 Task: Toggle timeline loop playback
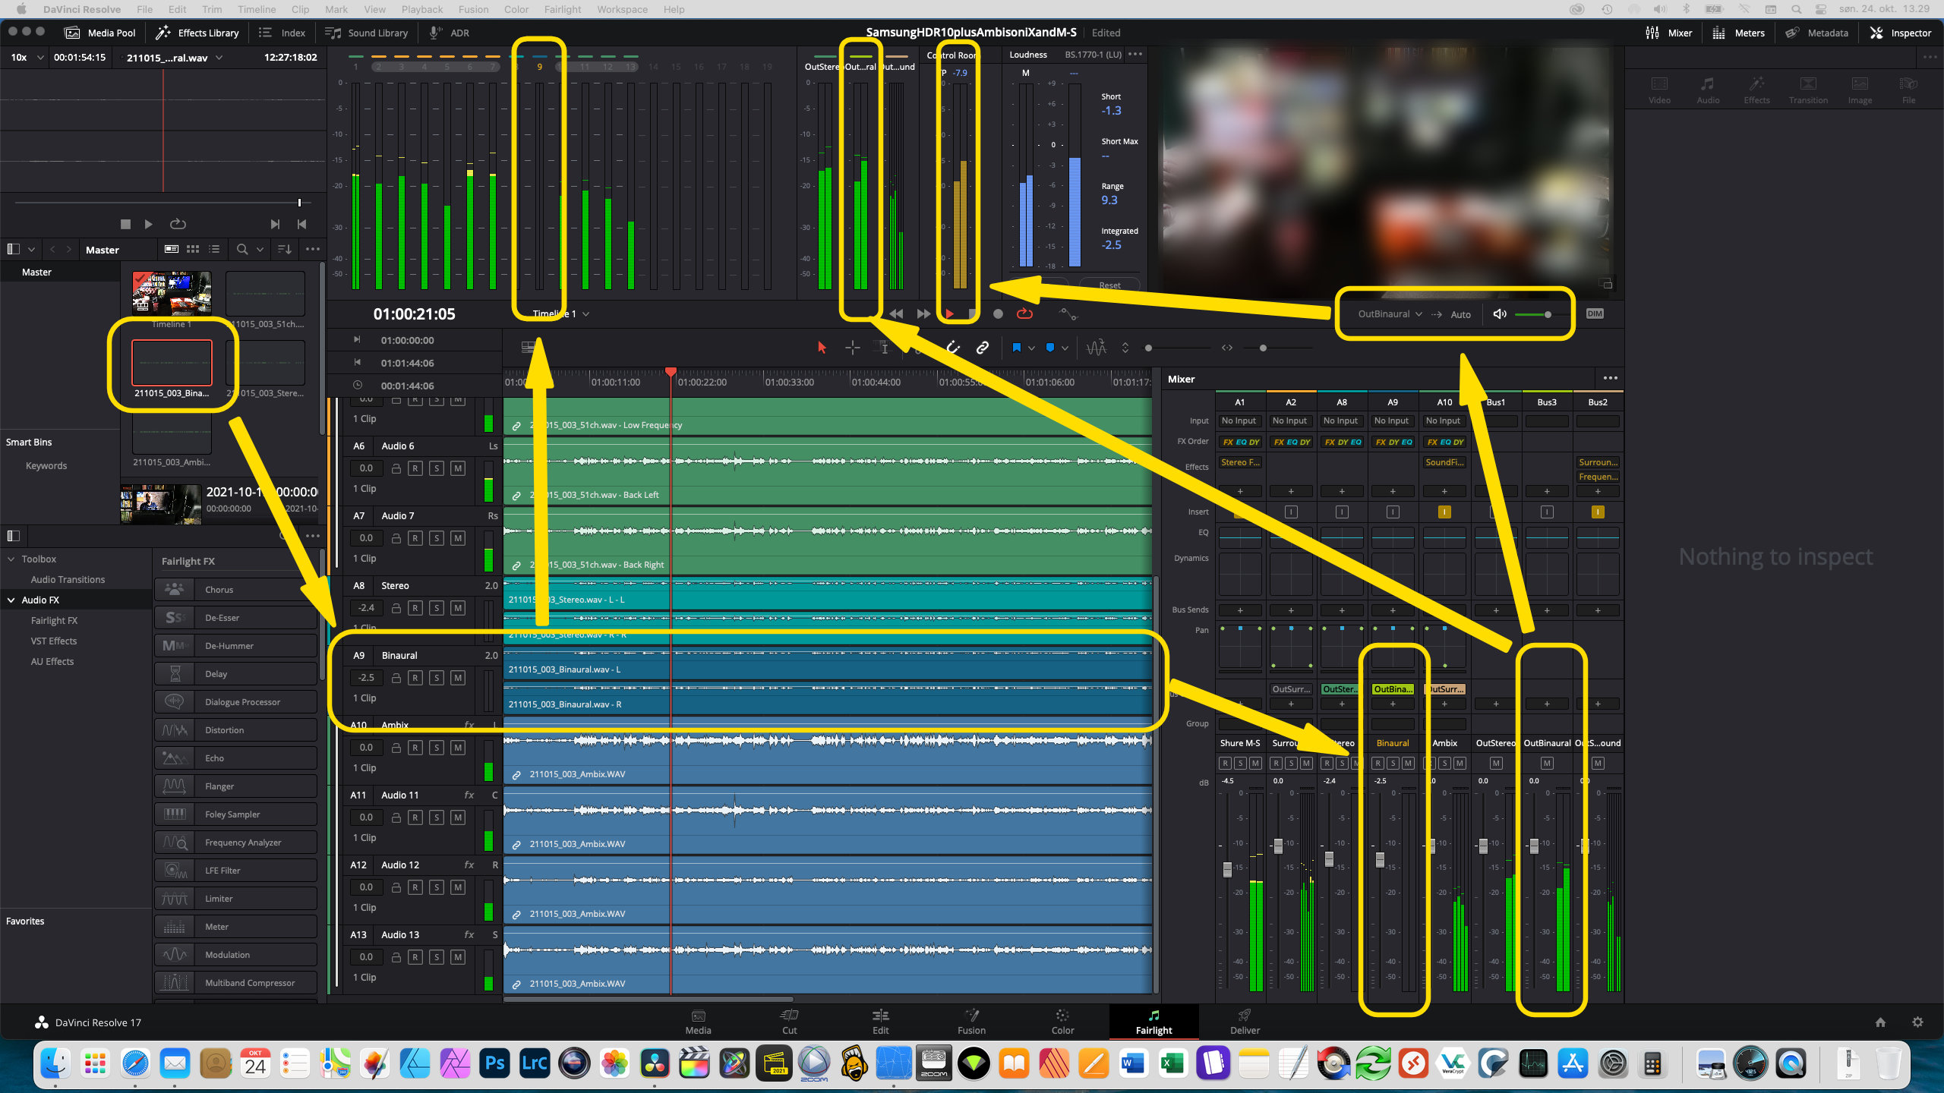point(1024,313)
